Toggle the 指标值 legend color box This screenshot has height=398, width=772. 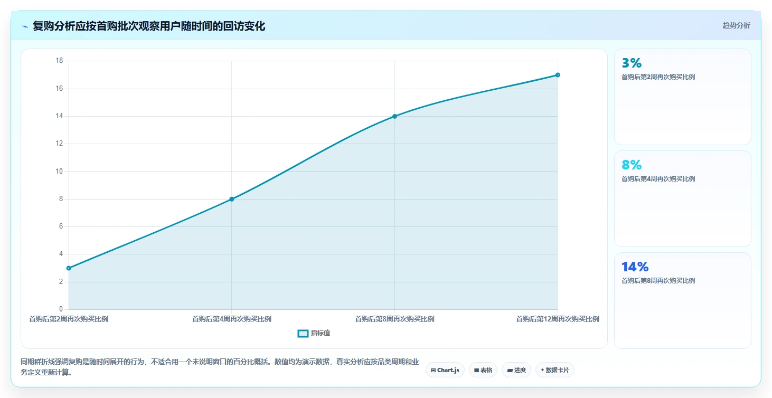point(303,333)
